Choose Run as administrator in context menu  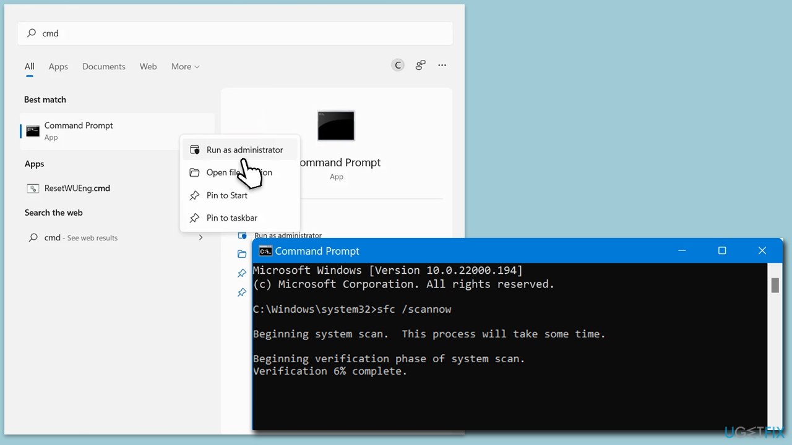(x=239, y=150)
